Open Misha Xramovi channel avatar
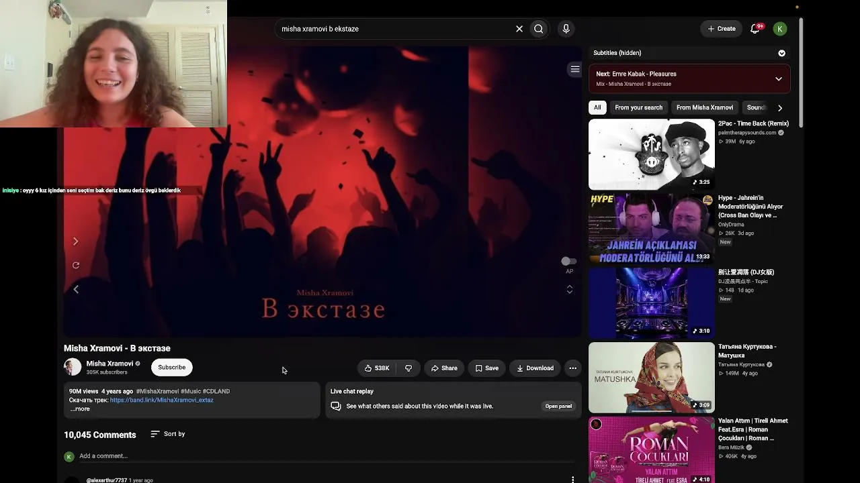The height and width of the screenshot is (483, 860). 73,367
